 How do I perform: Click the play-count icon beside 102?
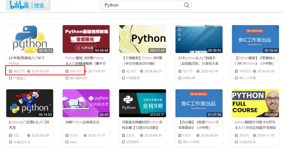[x=10, y=135]
